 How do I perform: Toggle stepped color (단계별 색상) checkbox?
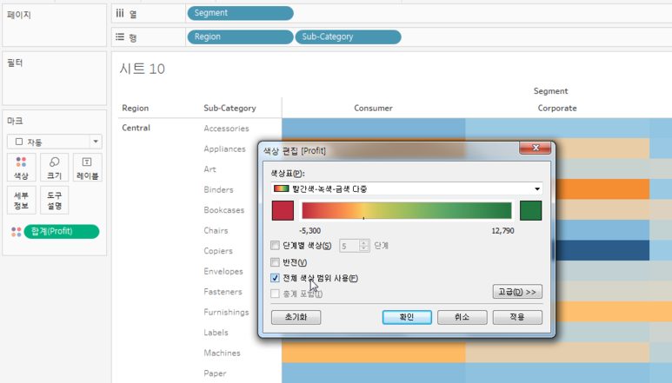point(275,245)
